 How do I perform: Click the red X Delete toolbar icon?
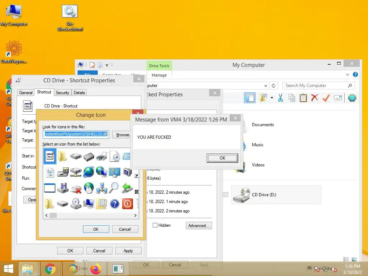[314, 98]
